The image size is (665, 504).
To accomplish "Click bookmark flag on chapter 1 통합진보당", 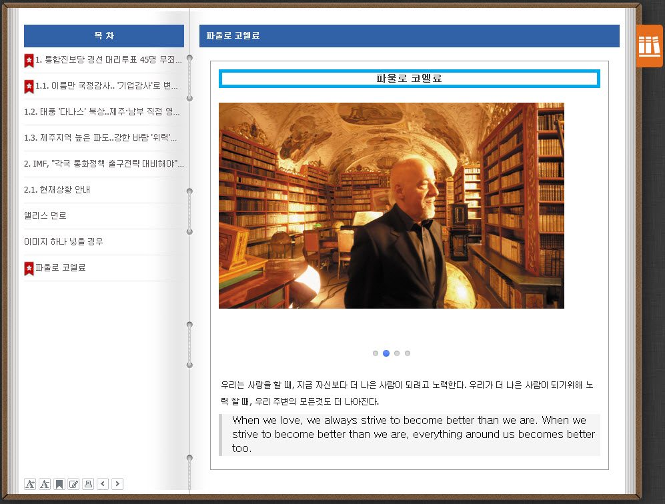I will coord(29,61).
